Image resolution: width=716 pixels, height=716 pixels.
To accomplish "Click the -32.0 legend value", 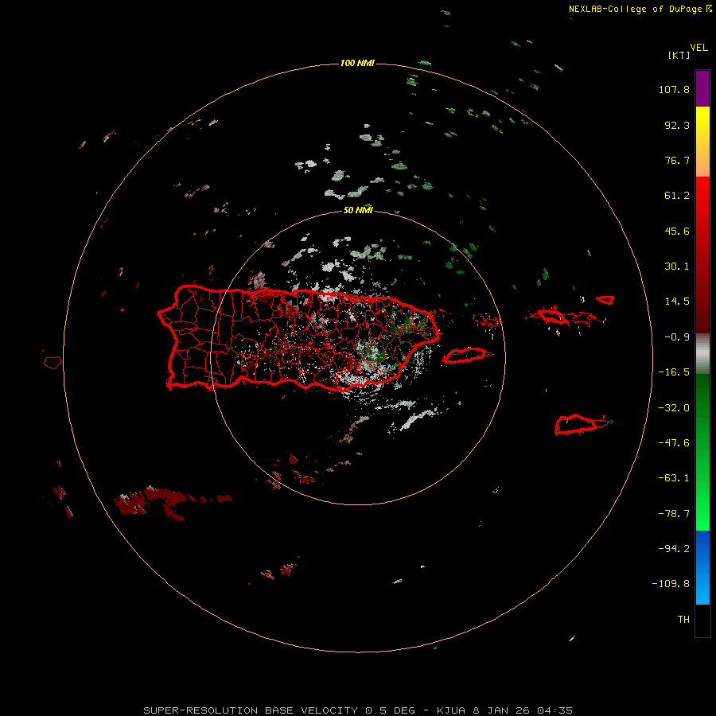I will [674, 408].
